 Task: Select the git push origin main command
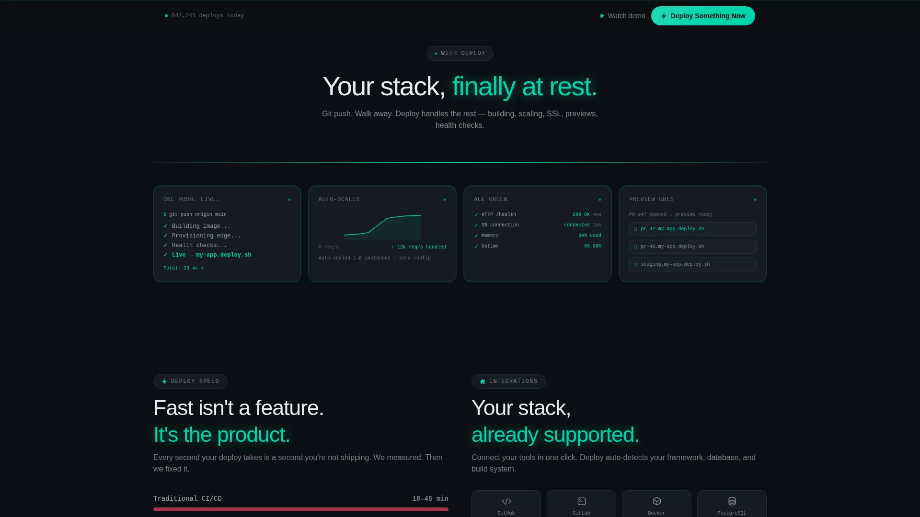197,214
